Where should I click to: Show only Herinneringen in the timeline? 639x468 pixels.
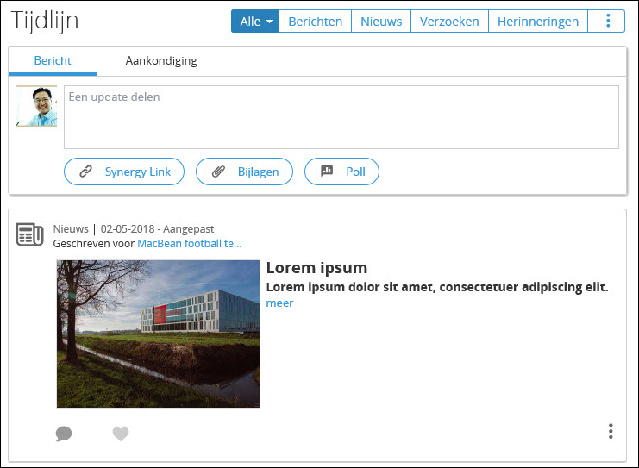[x=537, y=22]
